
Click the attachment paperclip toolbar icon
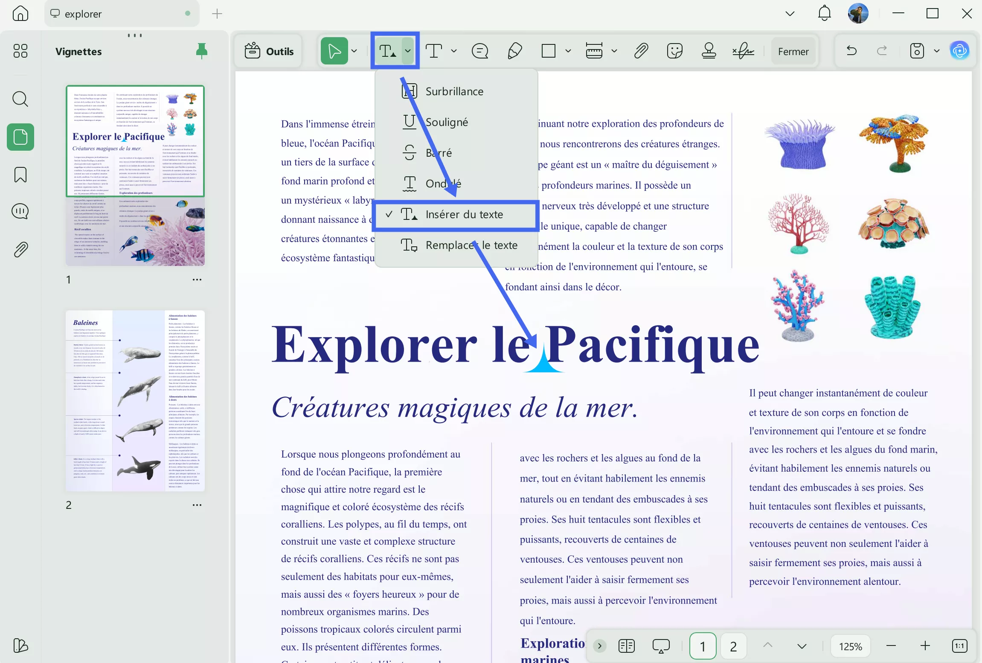[641, 51]
